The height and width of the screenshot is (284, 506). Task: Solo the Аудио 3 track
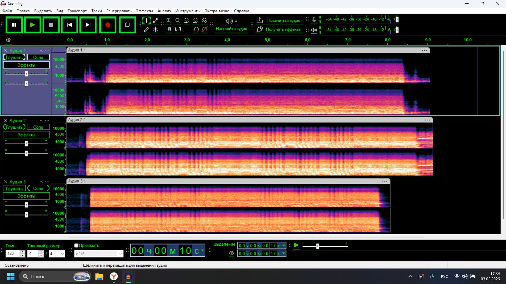point(38,188)
